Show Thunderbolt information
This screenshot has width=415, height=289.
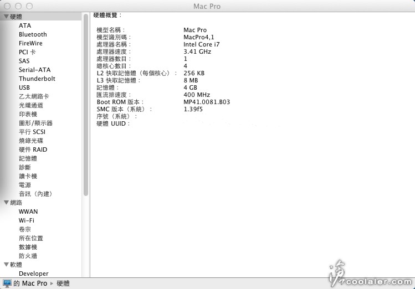tap(37, 79)
